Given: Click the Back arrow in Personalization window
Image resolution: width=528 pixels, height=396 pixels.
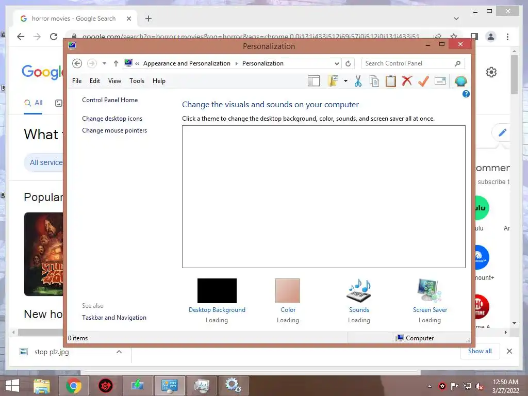Looking at the screenshot, I should [77, 63].
